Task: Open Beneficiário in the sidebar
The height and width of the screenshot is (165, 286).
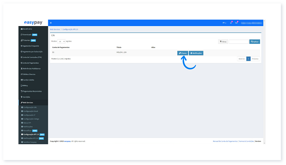Action: coord(26,29)
